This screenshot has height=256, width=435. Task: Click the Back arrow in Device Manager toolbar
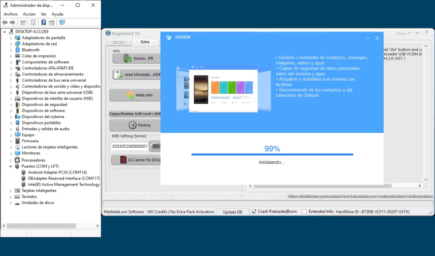pyautogui.click(x=5, y=23)
